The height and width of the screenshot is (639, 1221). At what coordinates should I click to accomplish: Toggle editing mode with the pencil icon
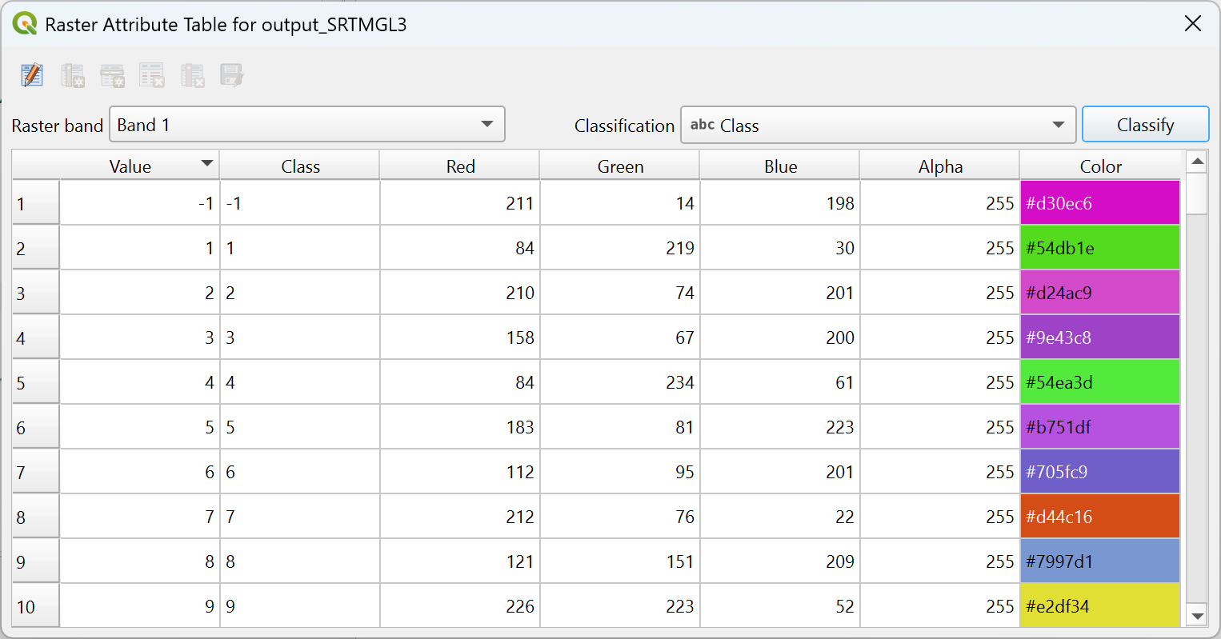pyautogui.click(x=32, y=75)
